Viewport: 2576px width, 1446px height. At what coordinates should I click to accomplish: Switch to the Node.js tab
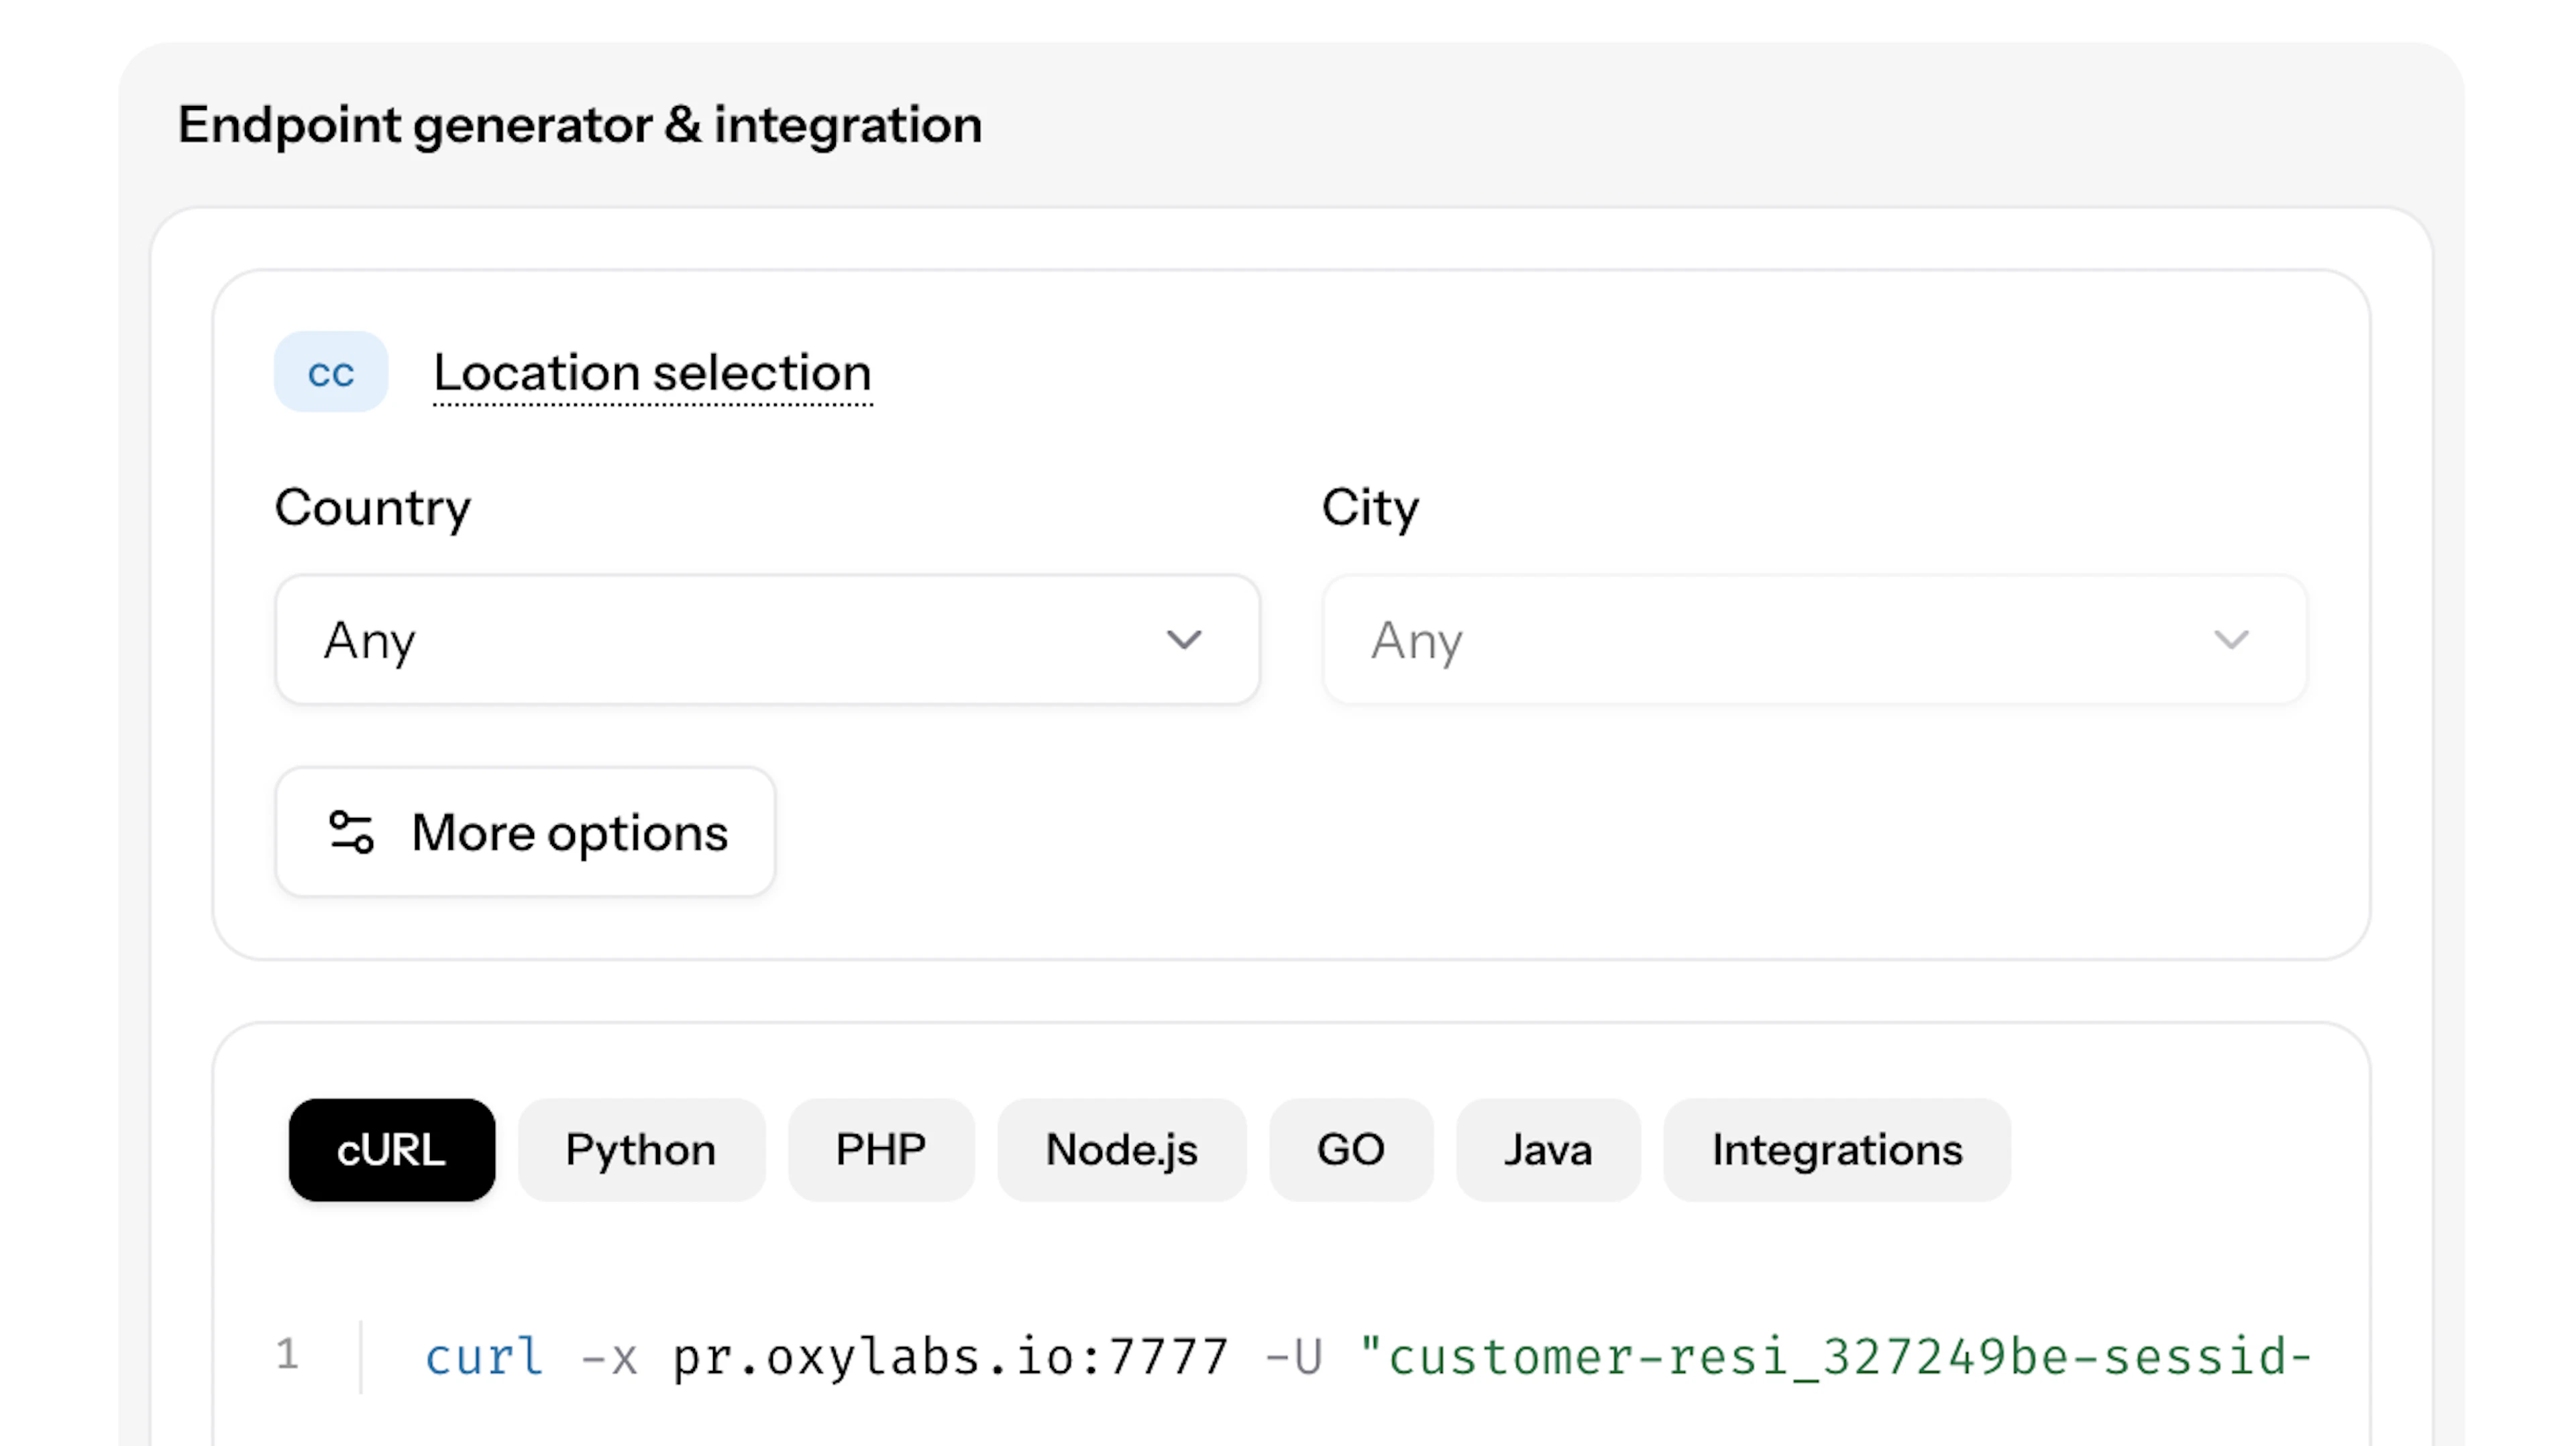[x=1122, y=1150]
